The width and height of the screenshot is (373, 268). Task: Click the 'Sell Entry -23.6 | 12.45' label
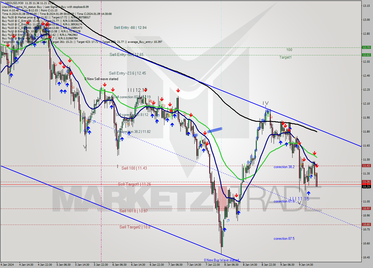[127, 73]
